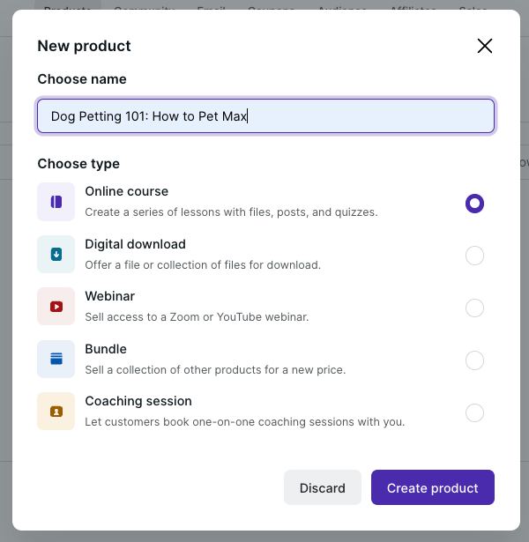Click the teal Digital download icon
Viewport: 529px width, 542px height.
[x=56, y=255]
